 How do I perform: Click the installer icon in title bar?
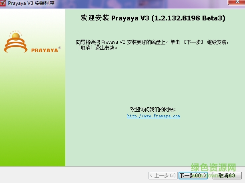coord(2,3)
